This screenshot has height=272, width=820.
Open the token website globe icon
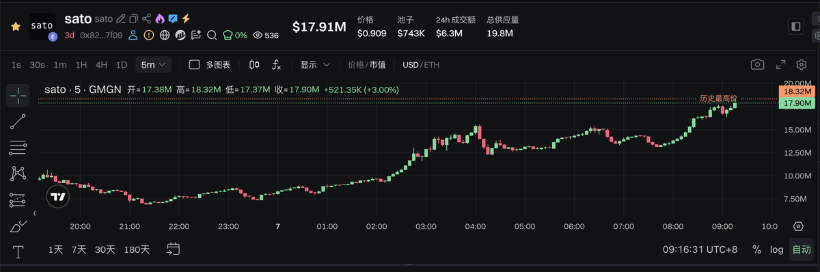165,35
